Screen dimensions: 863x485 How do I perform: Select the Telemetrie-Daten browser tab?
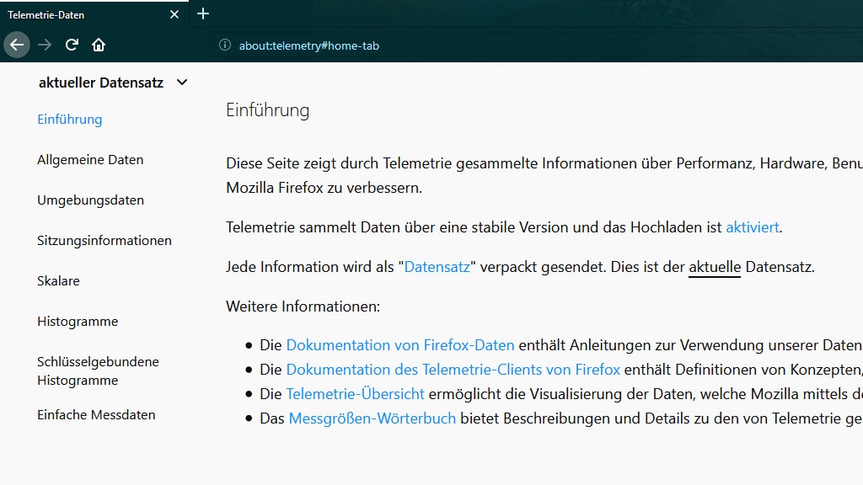click(94, 15)
